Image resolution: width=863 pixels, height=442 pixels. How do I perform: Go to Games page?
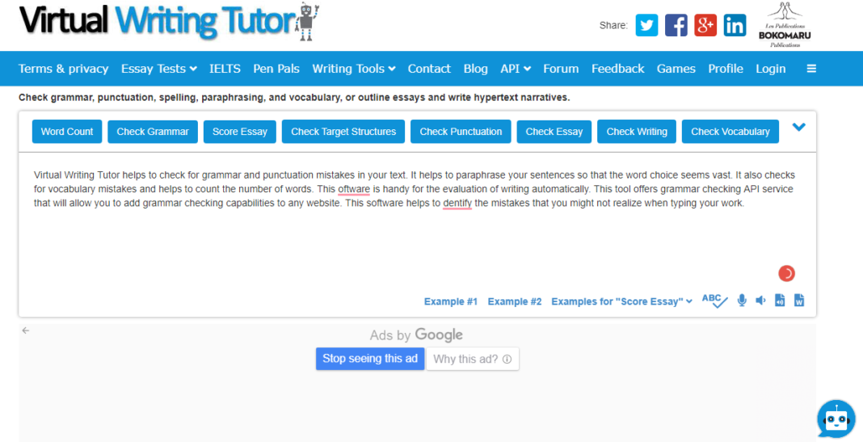pyautogui.click(x=676, y=69)
